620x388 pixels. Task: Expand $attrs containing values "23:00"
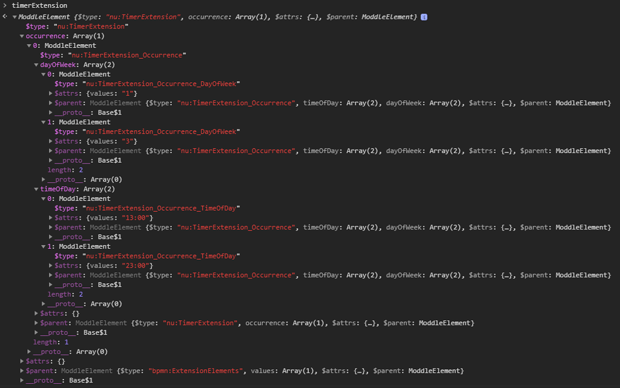(x=50, y=265)
